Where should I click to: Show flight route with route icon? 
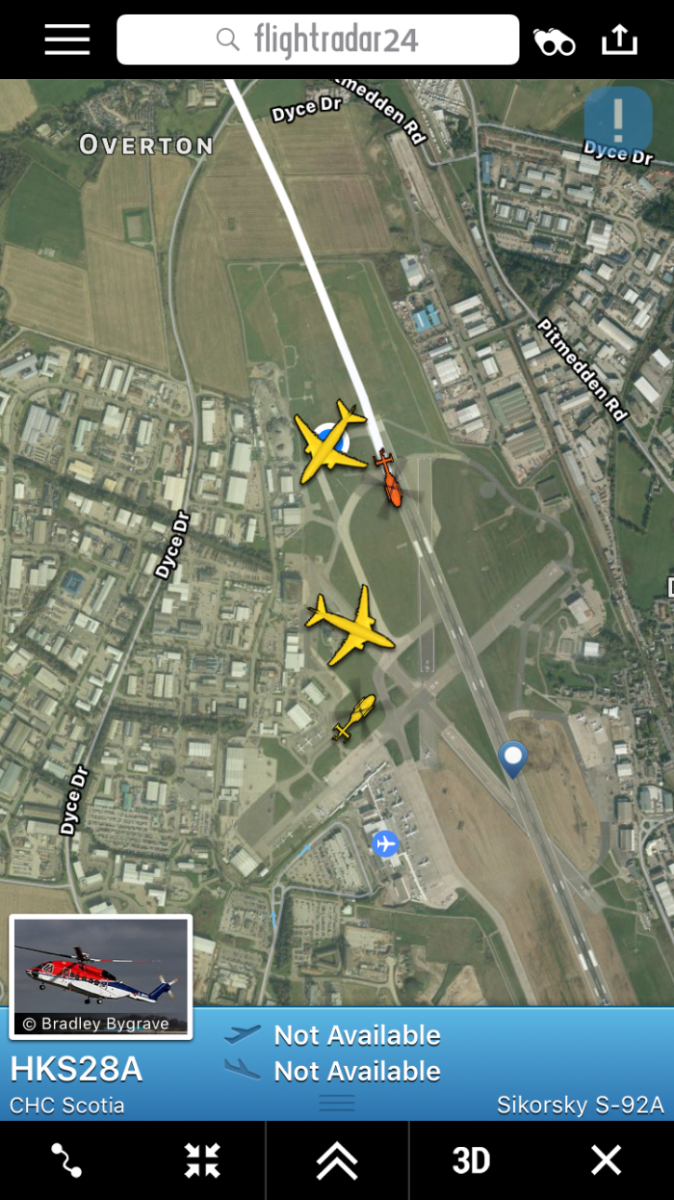66,1160
